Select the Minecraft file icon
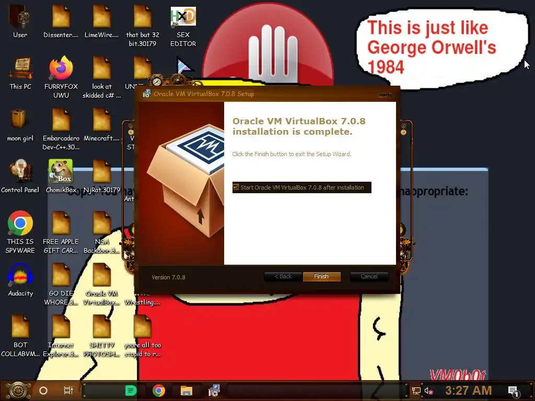Screen dimensions: 535x401 pyautogui.click(x=102, y=125)
